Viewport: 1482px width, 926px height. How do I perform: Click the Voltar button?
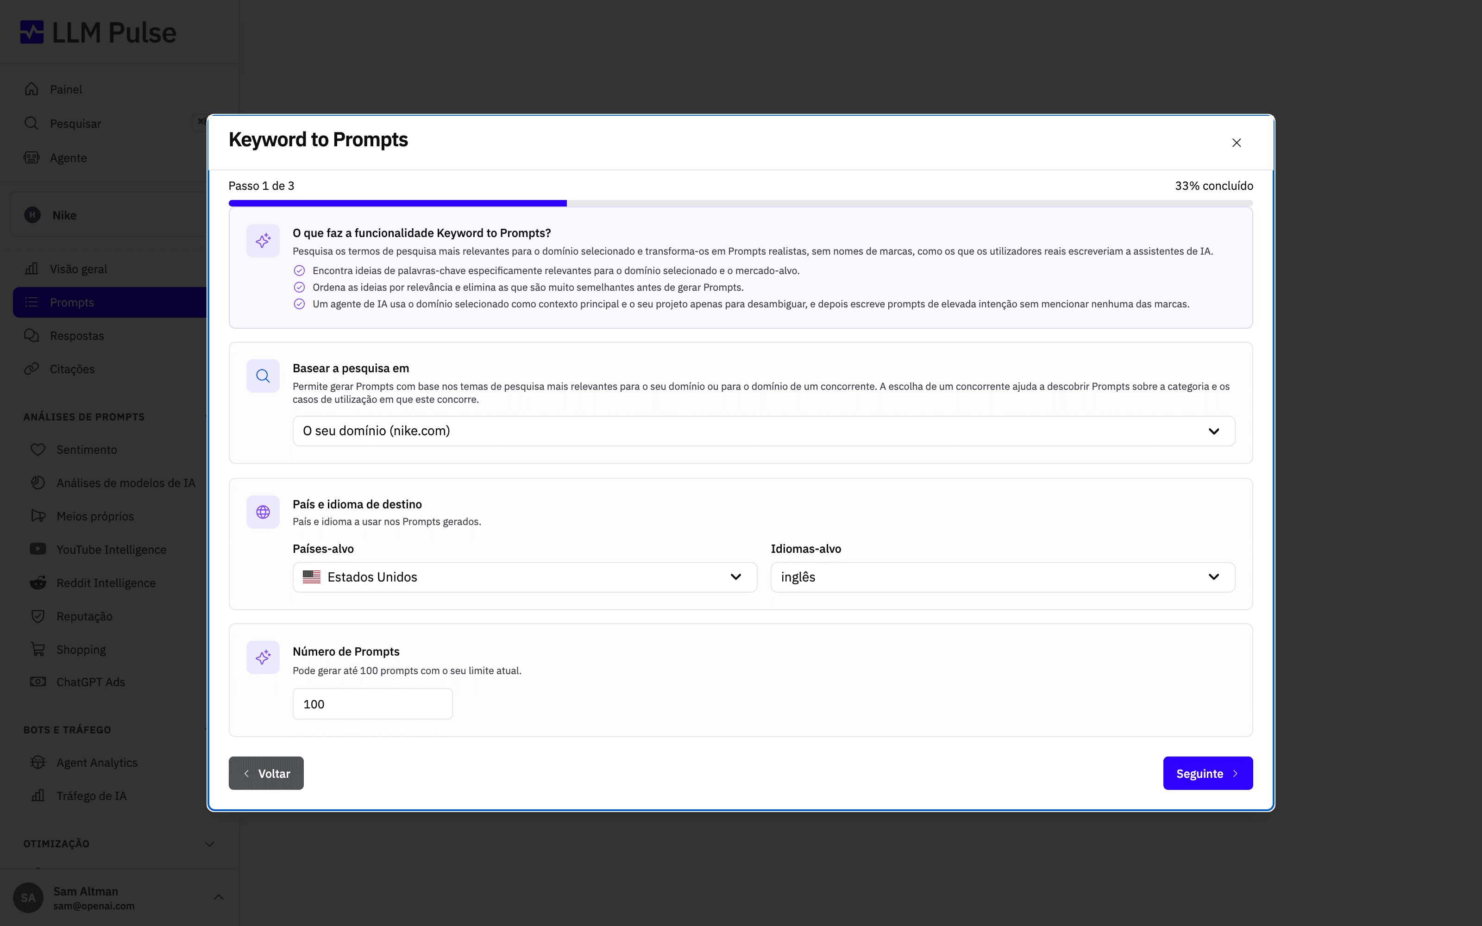coord(266,773)
